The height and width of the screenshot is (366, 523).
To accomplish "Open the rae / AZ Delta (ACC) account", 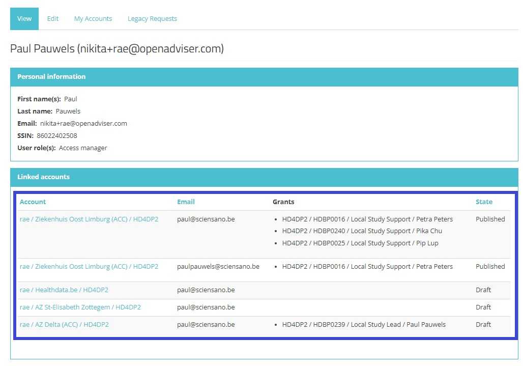I will click(64, 325).
